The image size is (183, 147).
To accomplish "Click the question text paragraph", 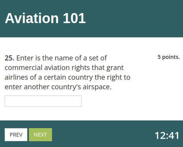I will pyautogui.click(x=68, y=72).
